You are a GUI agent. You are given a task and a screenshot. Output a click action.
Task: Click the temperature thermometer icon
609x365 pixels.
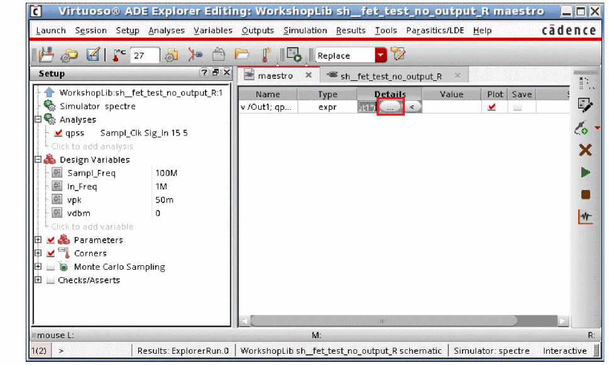[x=118, y=55]
